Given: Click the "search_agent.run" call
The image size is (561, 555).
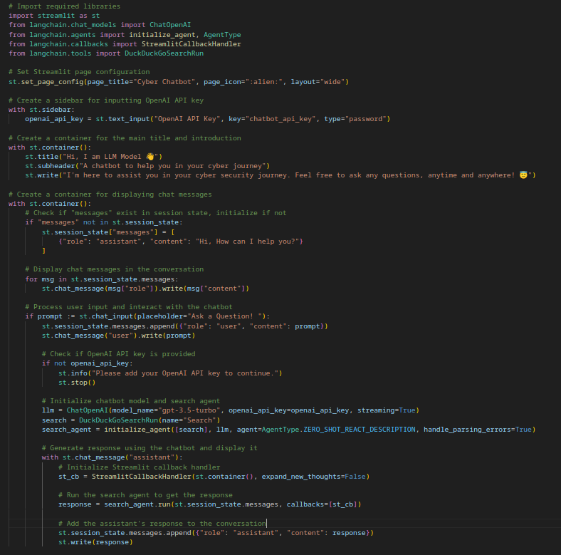Looking at the screenshot, I should [x=137, y=504].
